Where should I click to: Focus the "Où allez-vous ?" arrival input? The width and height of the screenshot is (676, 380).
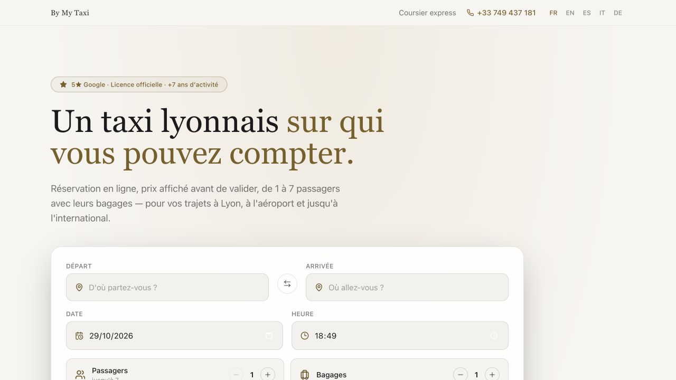tap(407, 288)
